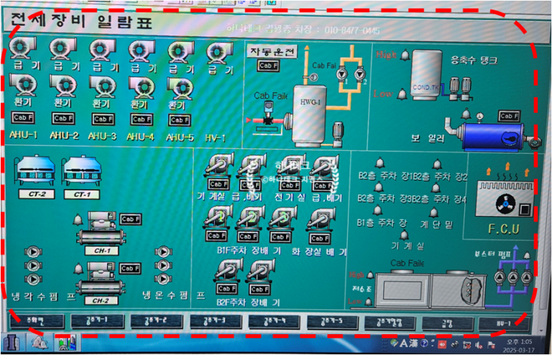This screenshot has height=355, width=552.
Task: Open the F.C.U fan coil unit icon
Action: point(505,198)
